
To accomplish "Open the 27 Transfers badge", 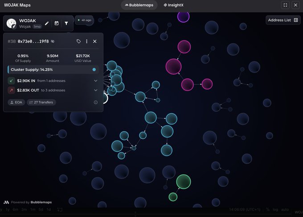I will [41, 102].
